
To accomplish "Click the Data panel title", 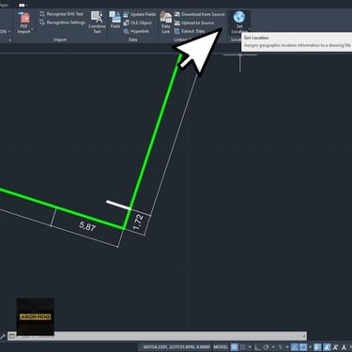I will (132, 39).
